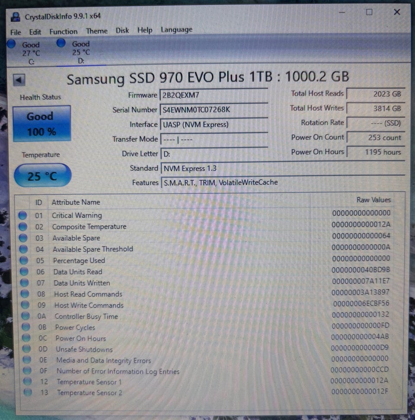415x420 pixels.
Task: Click the Good 100 % health status button
Action: (42, 123)
